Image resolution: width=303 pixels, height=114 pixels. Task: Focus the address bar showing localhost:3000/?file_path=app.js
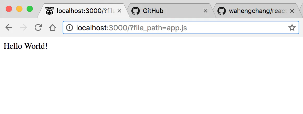(181, 28)
